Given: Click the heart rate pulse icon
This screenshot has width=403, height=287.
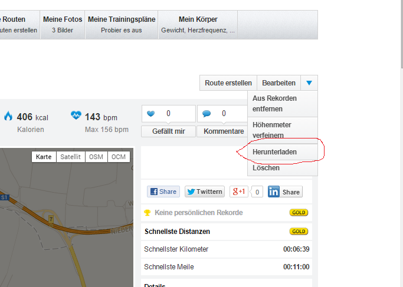Looking at the screenshot, I should point(76,116).
